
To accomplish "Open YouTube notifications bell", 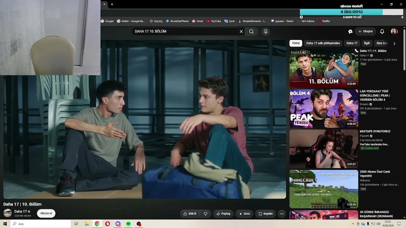I will coord(382,31).
